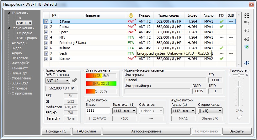
Task: Click the vertical volume slider handle
Action: click(x=239, y=86)
